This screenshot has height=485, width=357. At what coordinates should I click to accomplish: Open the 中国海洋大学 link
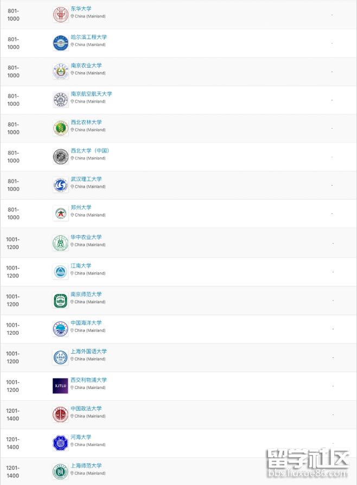pos(86,323)
